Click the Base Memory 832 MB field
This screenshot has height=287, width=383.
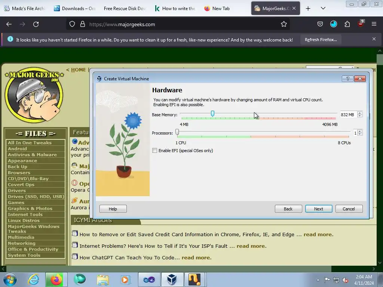click(348, 115)
